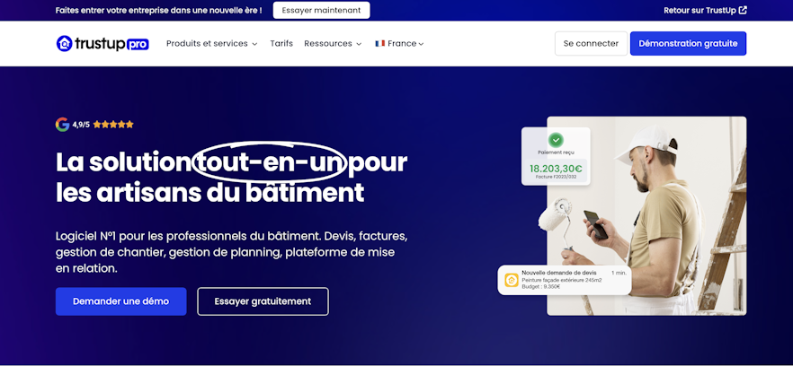Click the five gold stars rating

(113, 124)
